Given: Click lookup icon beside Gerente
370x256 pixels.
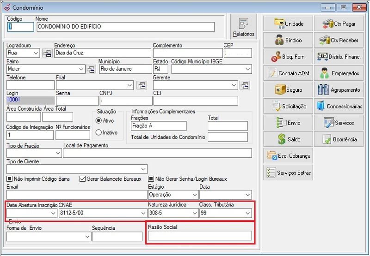Looking at the screenshot, I should coord(245,85).
